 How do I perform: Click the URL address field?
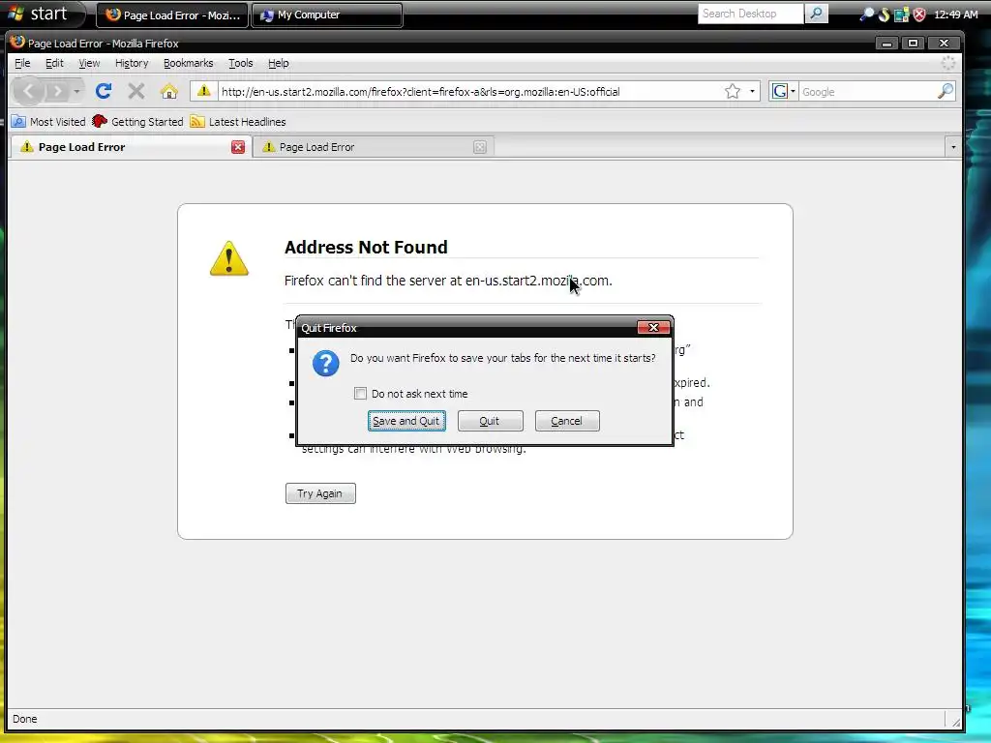(x=470, y=92)
